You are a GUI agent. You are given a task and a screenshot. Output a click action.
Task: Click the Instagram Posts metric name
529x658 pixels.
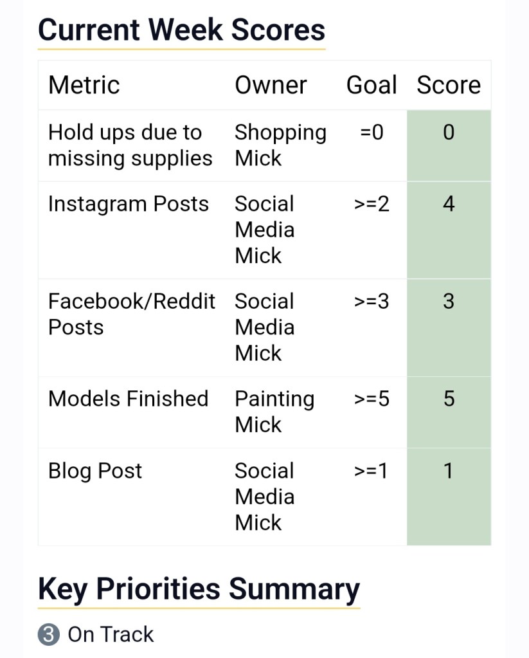coord(129,204)
